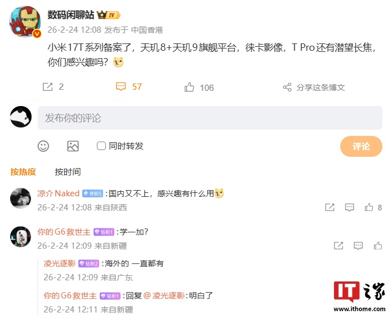Click into the 发布你的评论 input field
Screen dimensions: 392x317
click(210, 118)
